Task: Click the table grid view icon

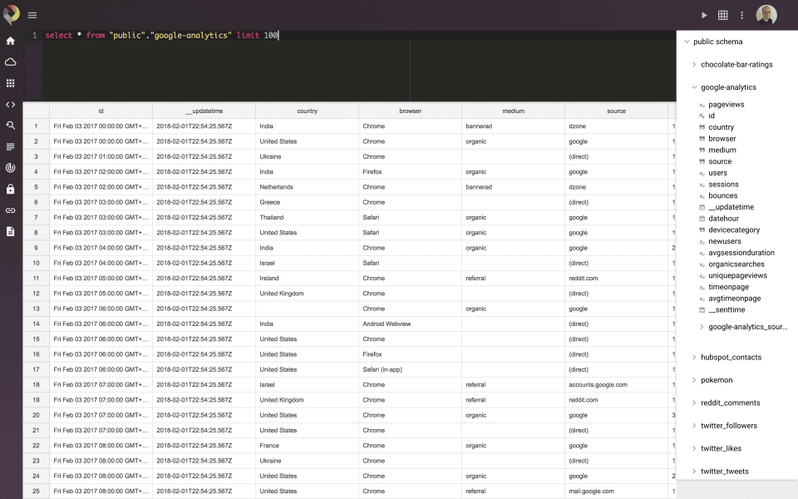Action: 723,15
